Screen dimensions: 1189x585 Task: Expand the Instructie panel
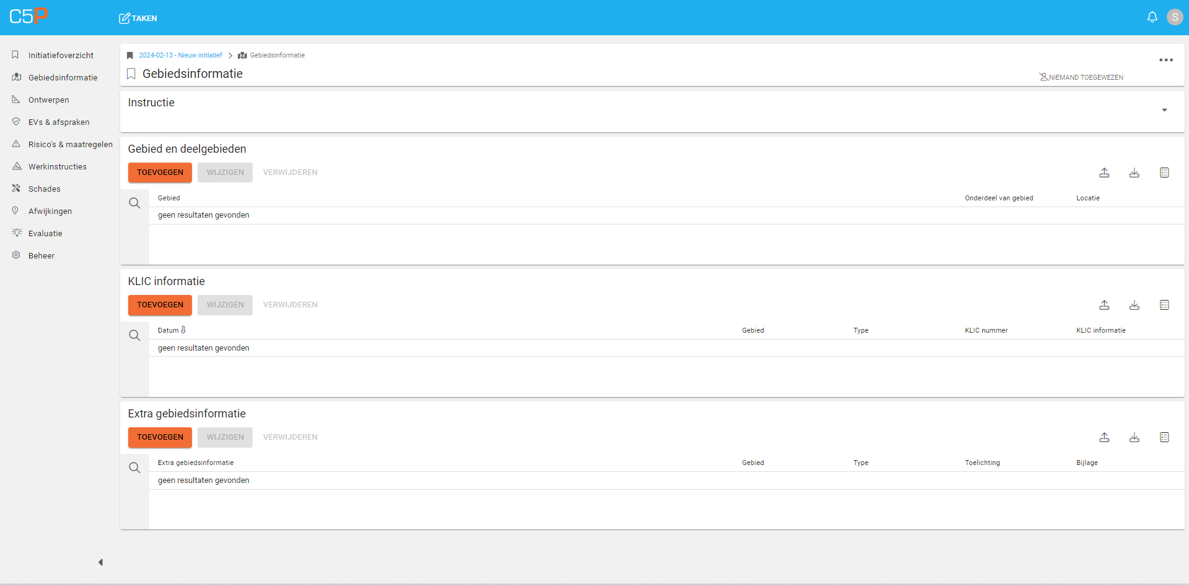click(1164, 110)
